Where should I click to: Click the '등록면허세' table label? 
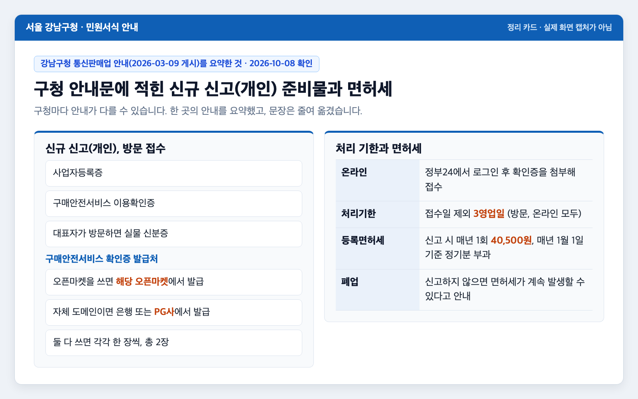378,249
